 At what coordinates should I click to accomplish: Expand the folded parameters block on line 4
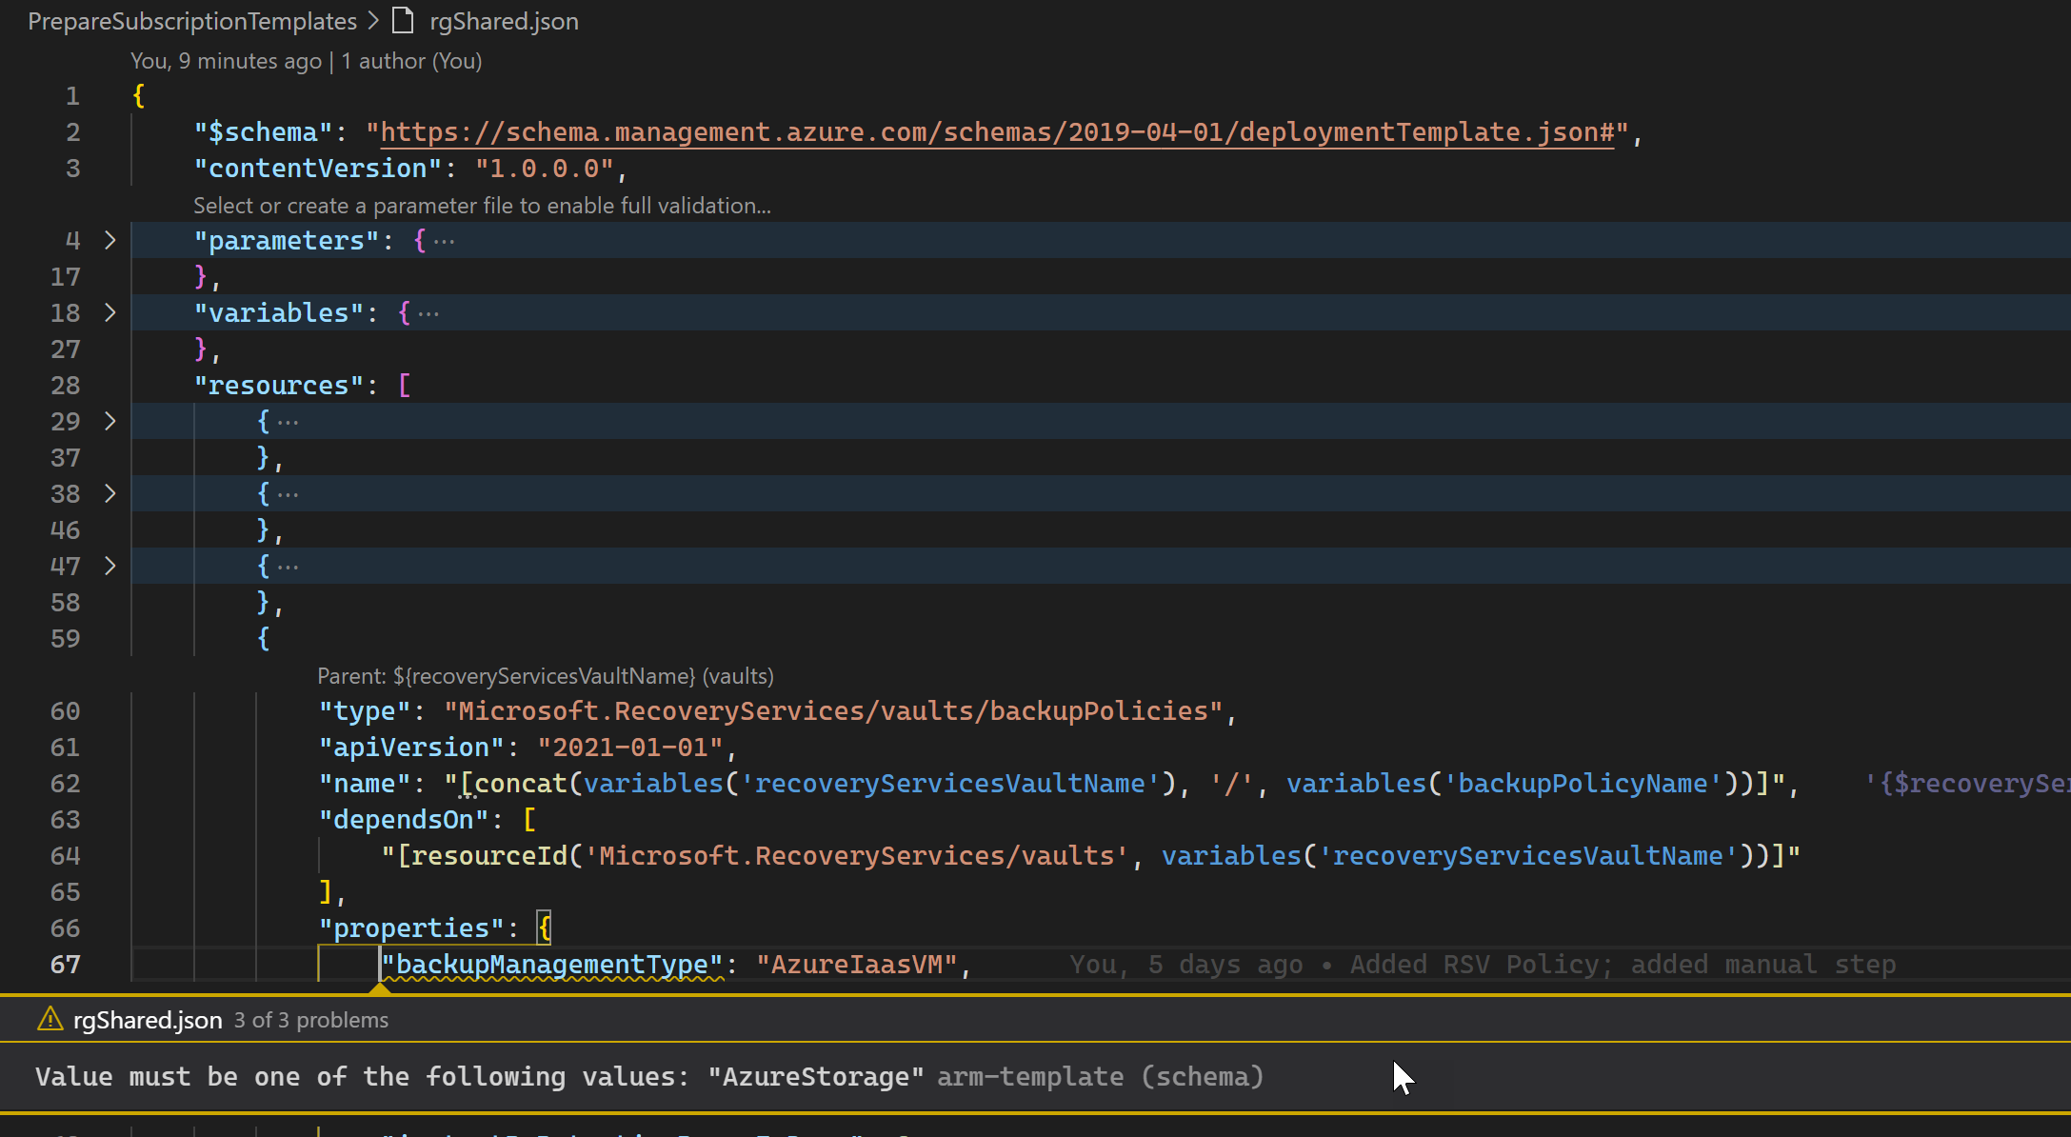(110, 241)
